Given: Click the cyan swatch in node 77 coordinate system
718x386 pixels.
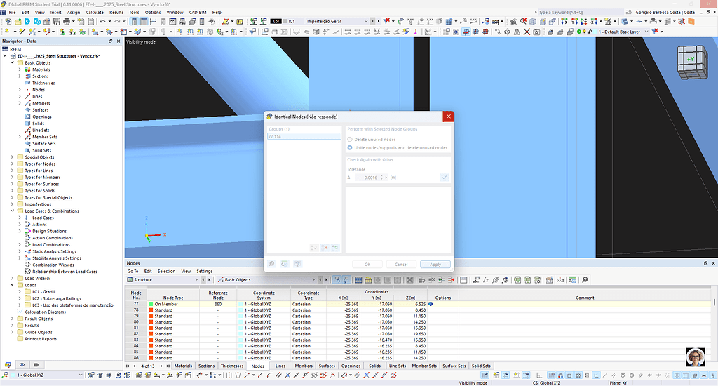Looking at the screenshot, I should tap(241, 304).
